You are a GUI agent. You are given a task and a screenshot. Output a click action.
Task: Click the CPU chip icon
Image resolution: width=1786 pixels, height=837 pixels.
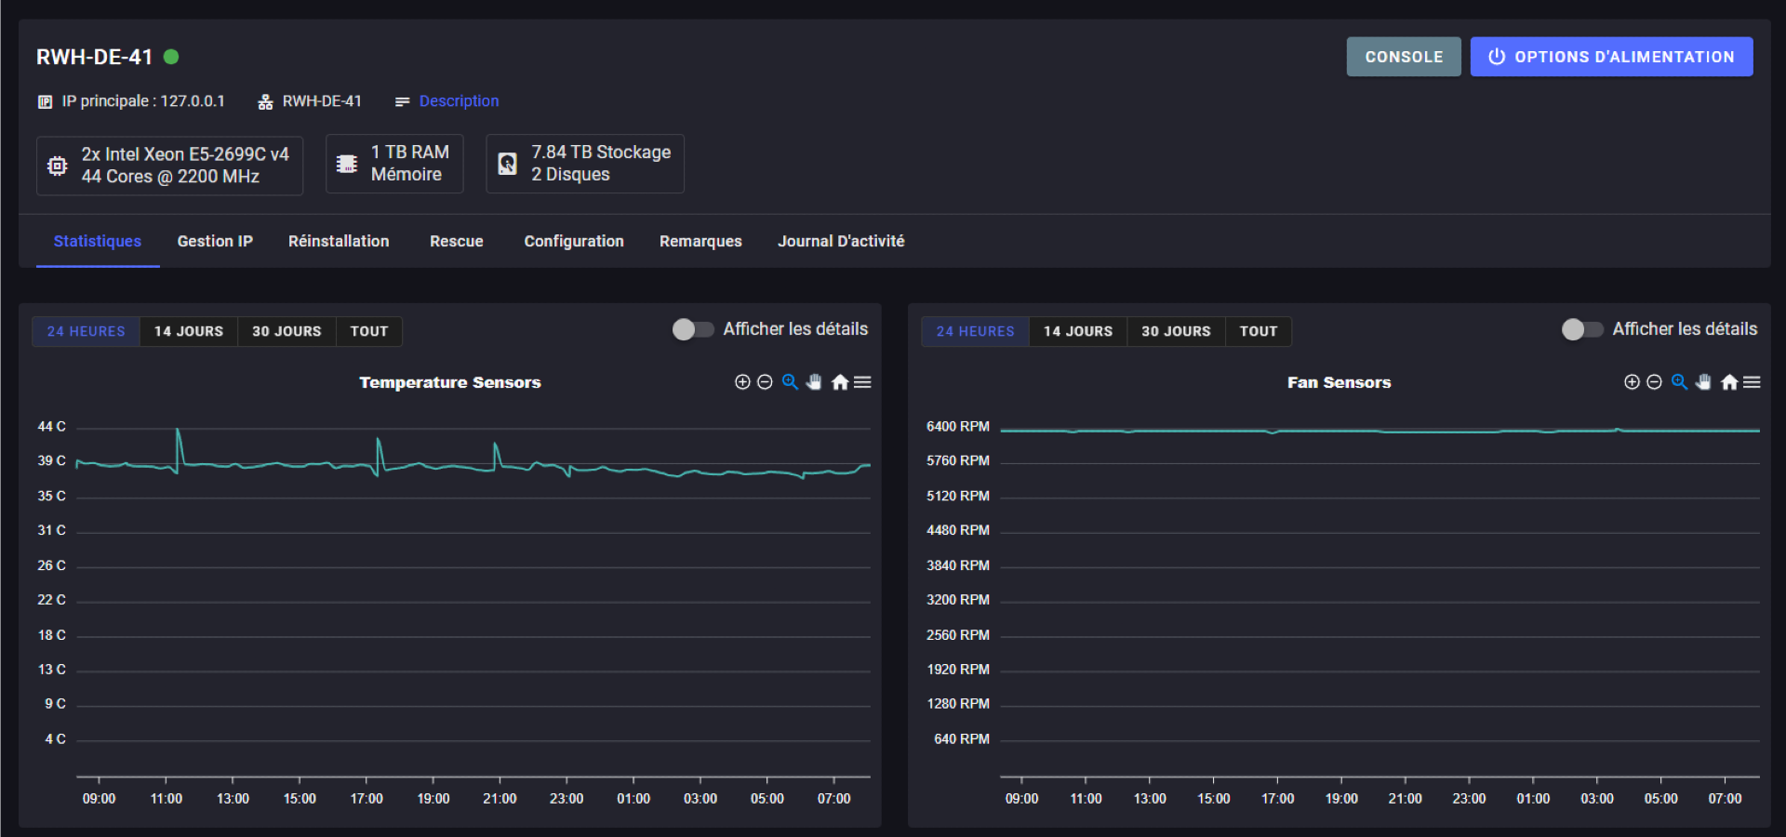click(58, 166)
